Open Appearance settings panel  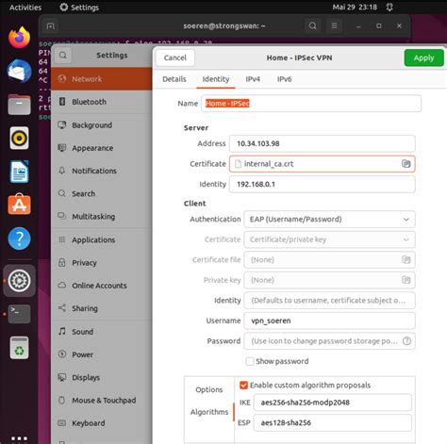102,148
